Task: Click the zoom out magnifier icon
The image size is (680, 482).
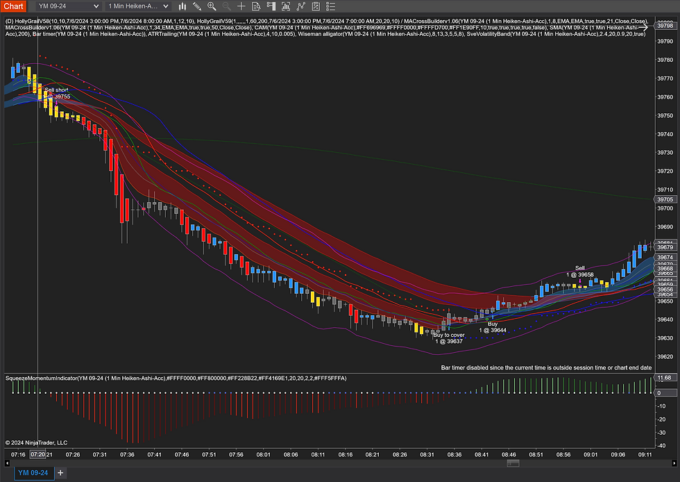Action: (226, 6)
